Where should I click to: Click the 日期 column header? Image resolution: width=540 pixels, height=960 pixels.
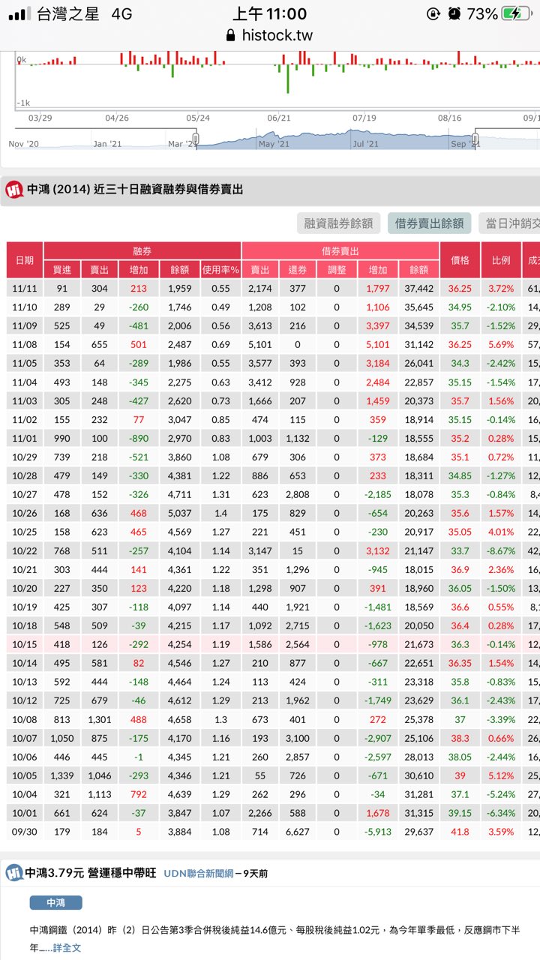click(25, 260)
